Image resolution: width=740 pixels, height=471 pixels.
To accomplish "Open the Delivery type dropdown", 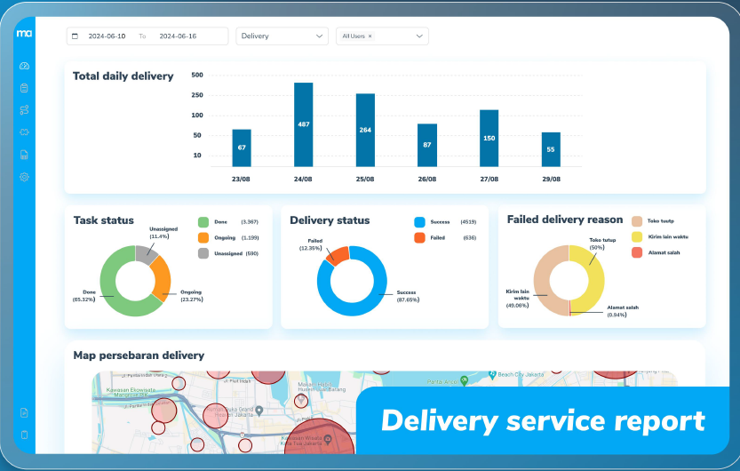I will 282,36.
